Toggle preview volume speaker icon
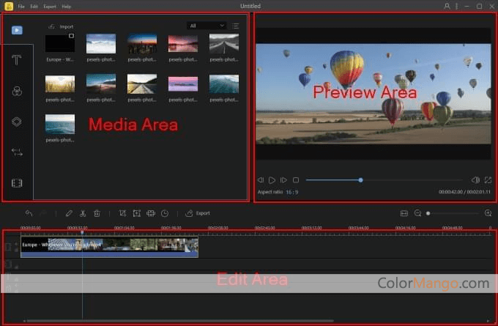The width and height of the screenshot is (498, 326). point(475,180)
